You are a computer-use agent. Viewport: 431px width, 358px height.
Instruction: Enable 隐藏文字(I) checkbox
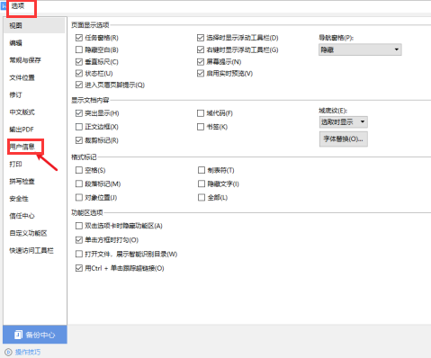(202, 183)
